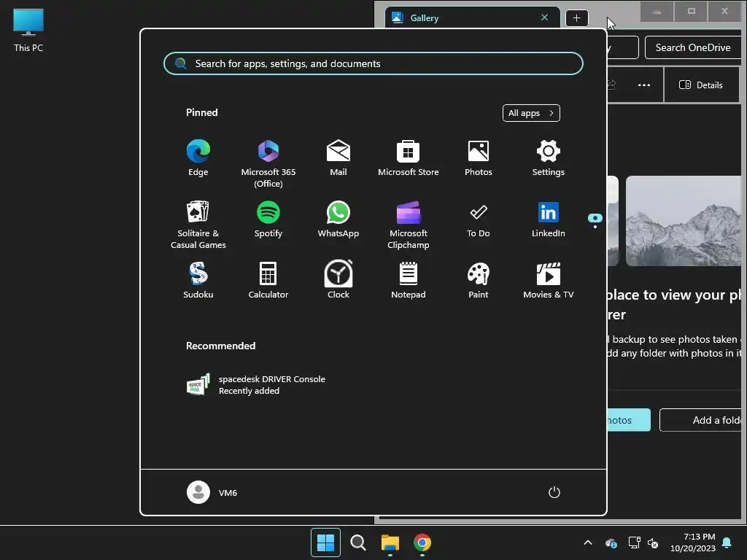The image size is (747, 560).
Task: Expand the All apps list
Action: coord(531,113)
